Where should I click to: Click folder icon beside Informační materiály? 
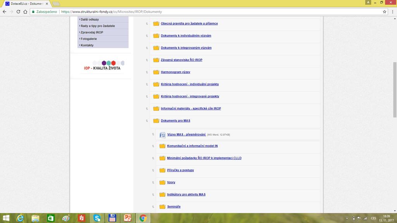click(156, 108)
